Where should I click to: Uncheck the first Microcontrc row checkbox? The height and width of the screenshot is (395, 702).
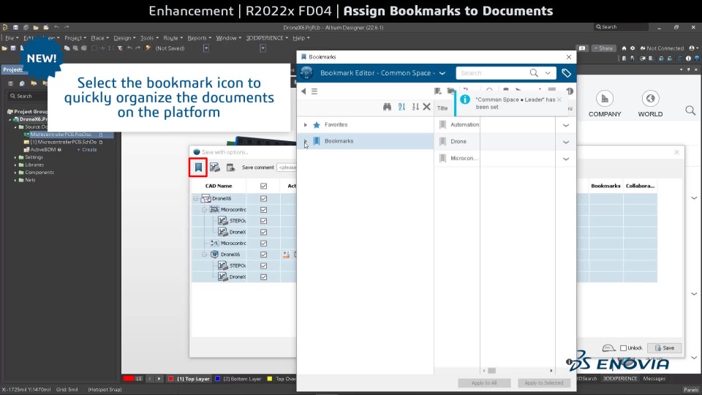264,210
